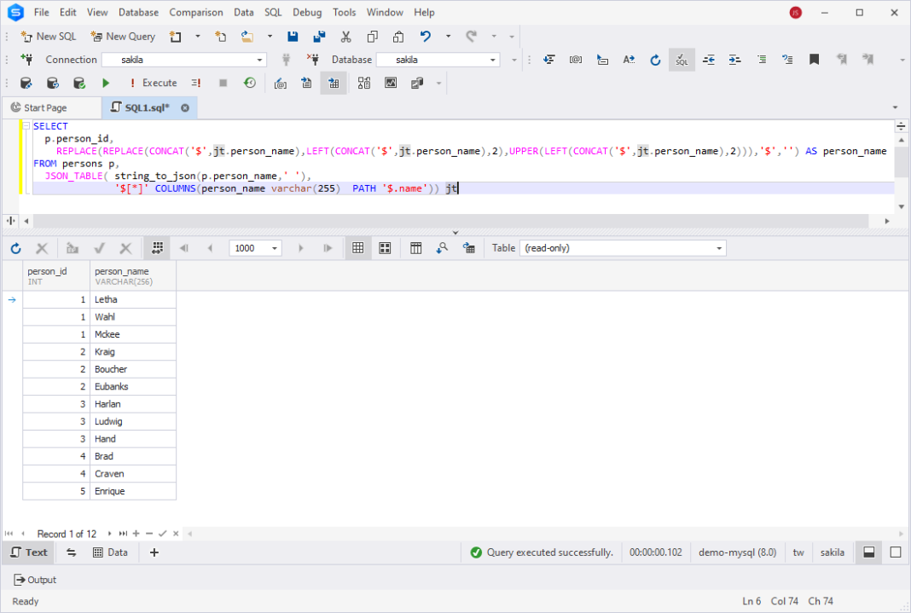The height and width of the screenshot is (613, 911).
Task: Toggle the SQL syntax check button
Action: coord(682,60)
